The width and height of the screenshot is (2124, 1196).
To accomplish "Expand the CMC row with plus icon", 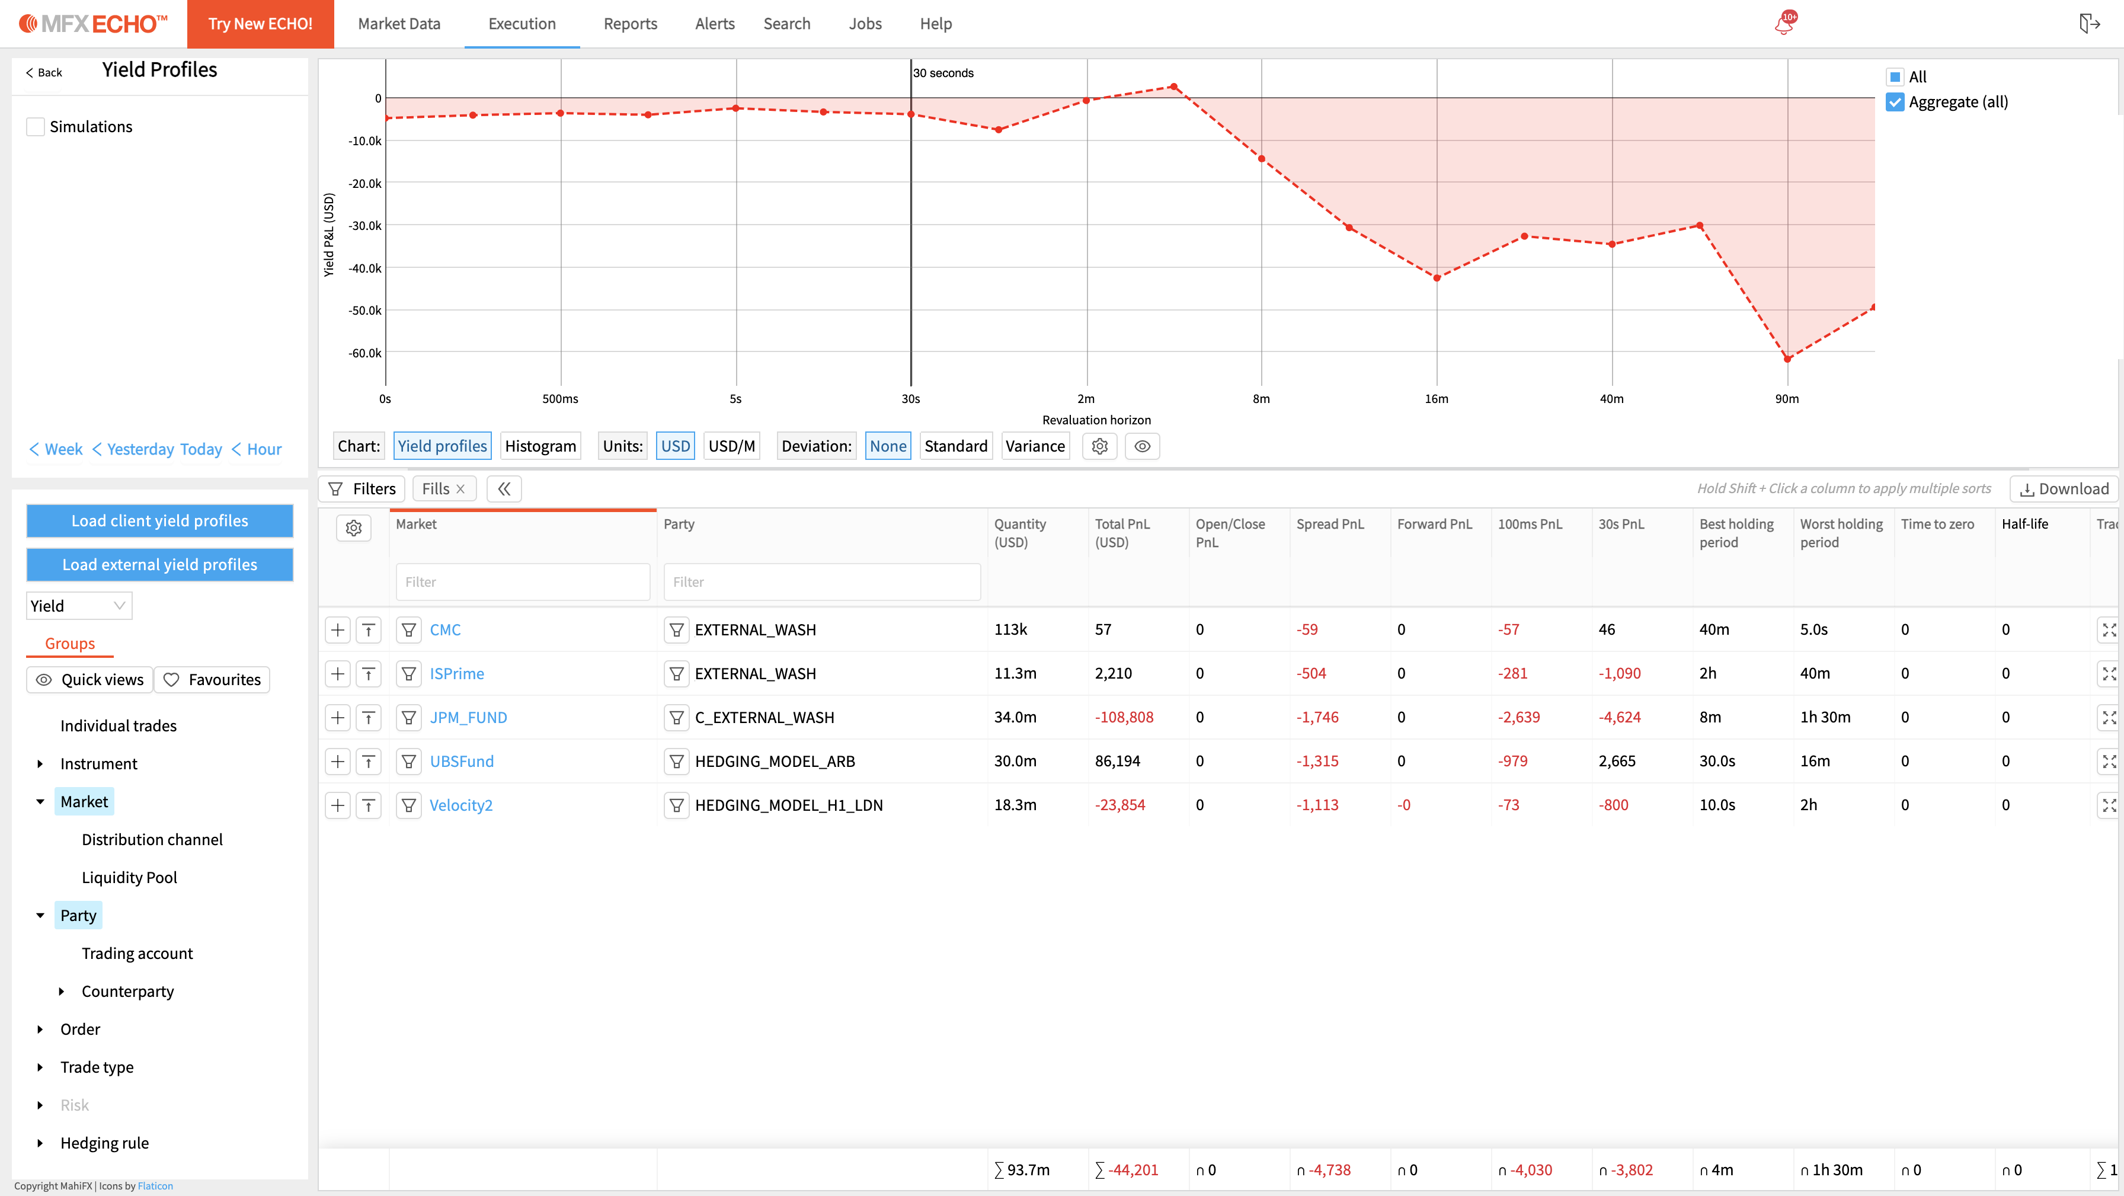I will click(337, 630).
